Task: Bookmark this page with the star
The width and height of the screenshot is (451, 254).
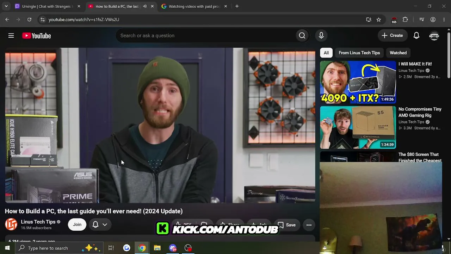Action: (x=379, y=20)
